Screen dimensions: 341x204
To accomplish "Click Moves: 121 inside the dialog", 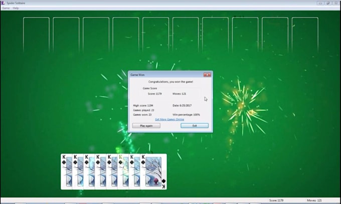I will [179, 93].
